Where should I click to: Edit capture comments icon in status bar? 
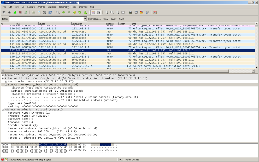pyautogui.click(x=7, y=159)
